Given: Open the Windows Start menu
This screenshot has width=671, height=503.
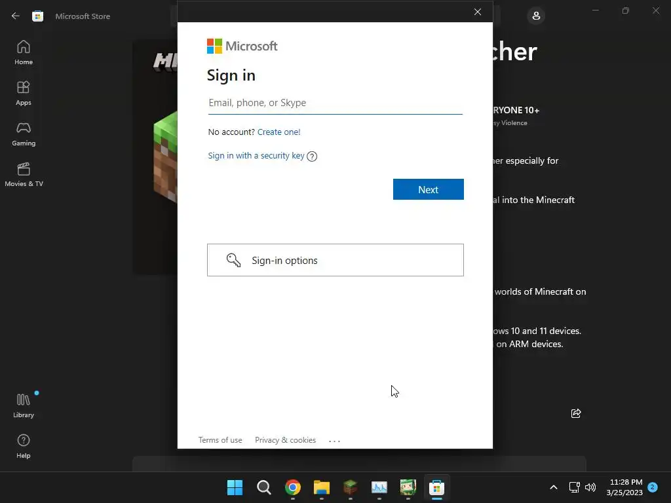Looking at the screenshot, I should pos(235,487).
